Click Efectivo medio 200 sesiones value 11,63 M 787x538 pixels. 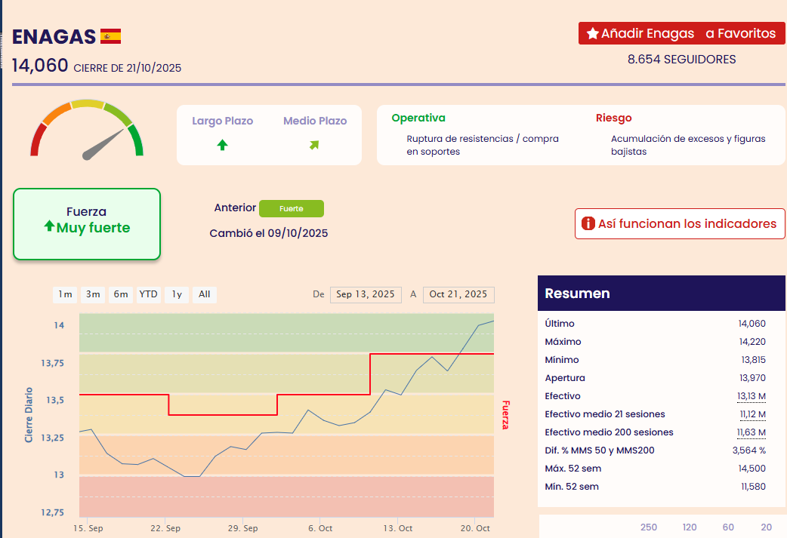pyautogui.click(x=751, y=432)
